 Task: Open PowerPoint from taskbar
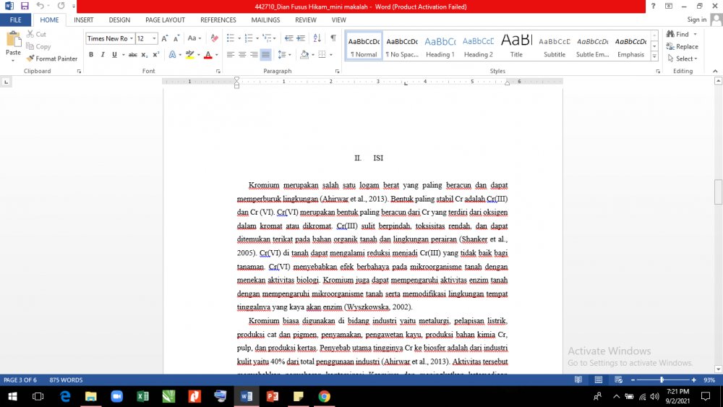(272, 396)
